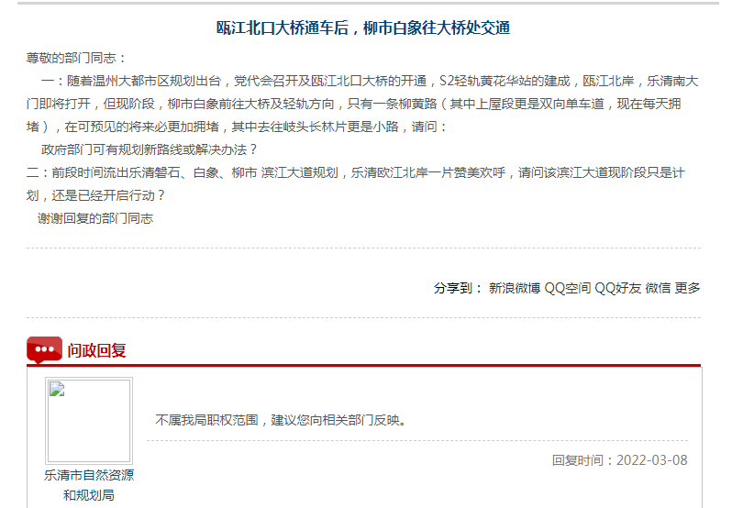Click the line beginning 划，还是已经开启行动
This screenshot has height=508, width=732.
click(x=96, y=195)
